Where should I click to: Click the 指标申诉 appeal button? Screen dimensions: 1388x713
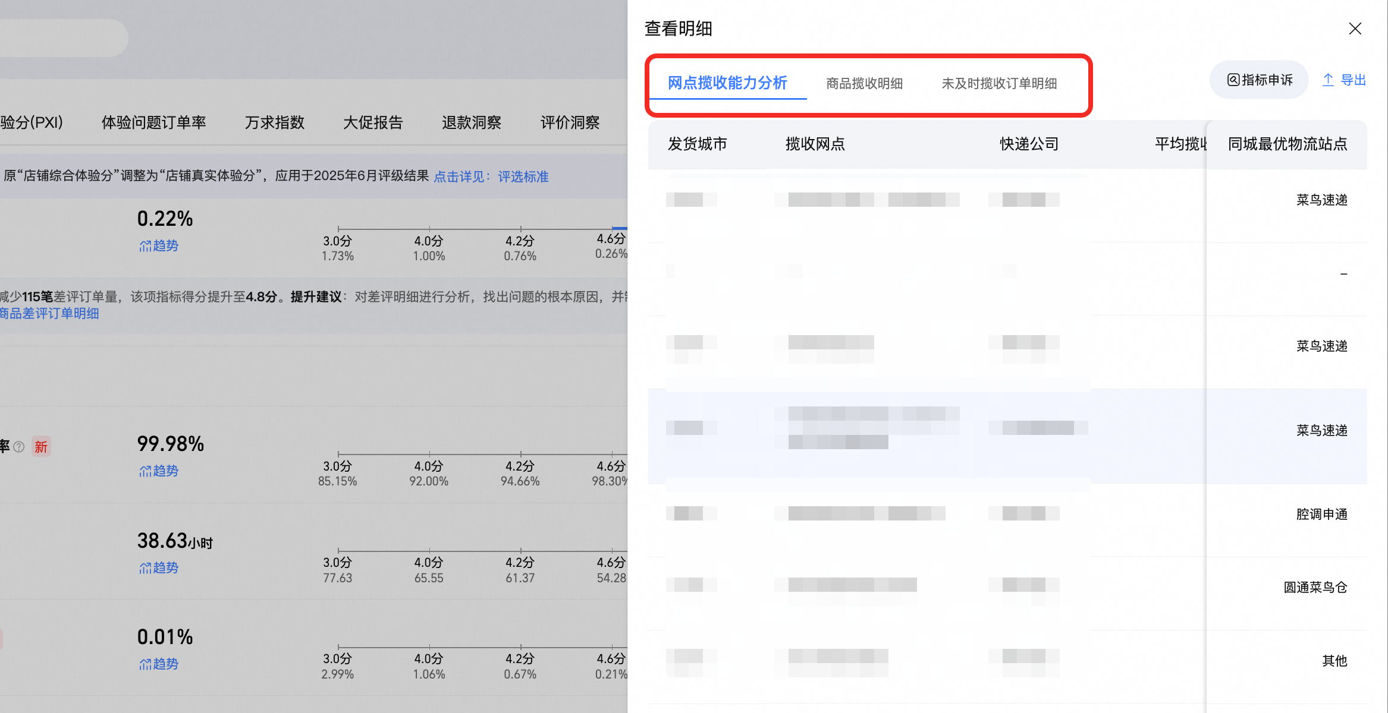[1259, 80]
